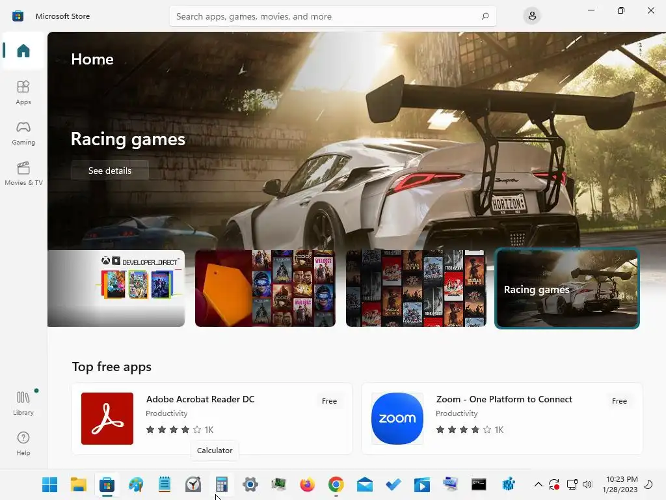Viewport: 666px width, 500px height.
Task: Open Firefox from the taskbar
Action: (x=308, y=484)
